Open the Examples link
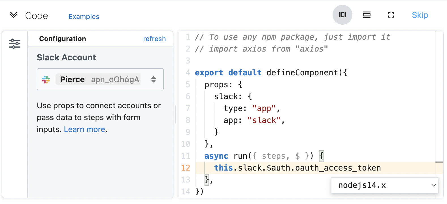 (x=84, y=17)
